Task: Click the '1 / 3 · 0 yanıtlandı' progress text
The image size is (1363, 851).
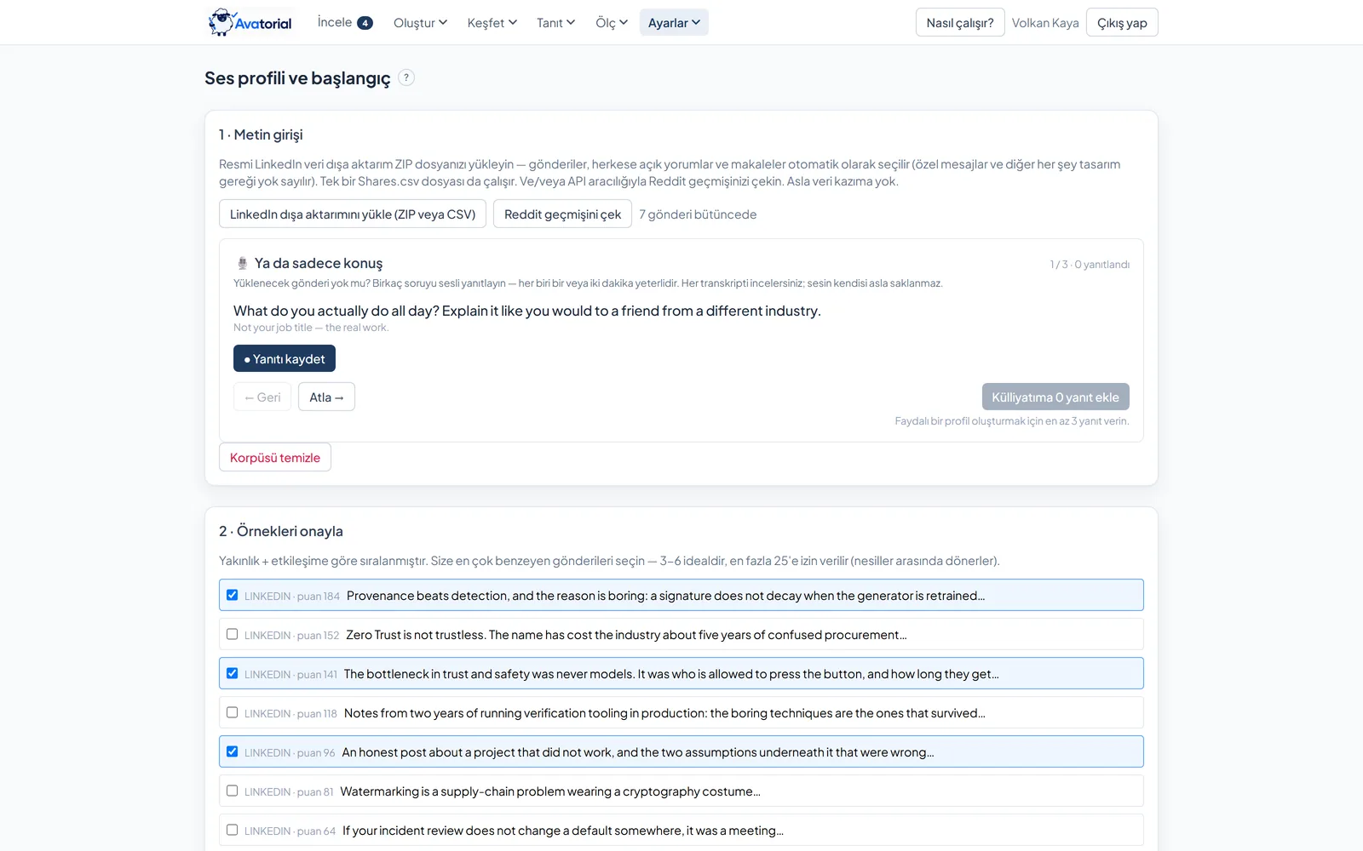Action: pyautogui.click(x=1090, y=265)
